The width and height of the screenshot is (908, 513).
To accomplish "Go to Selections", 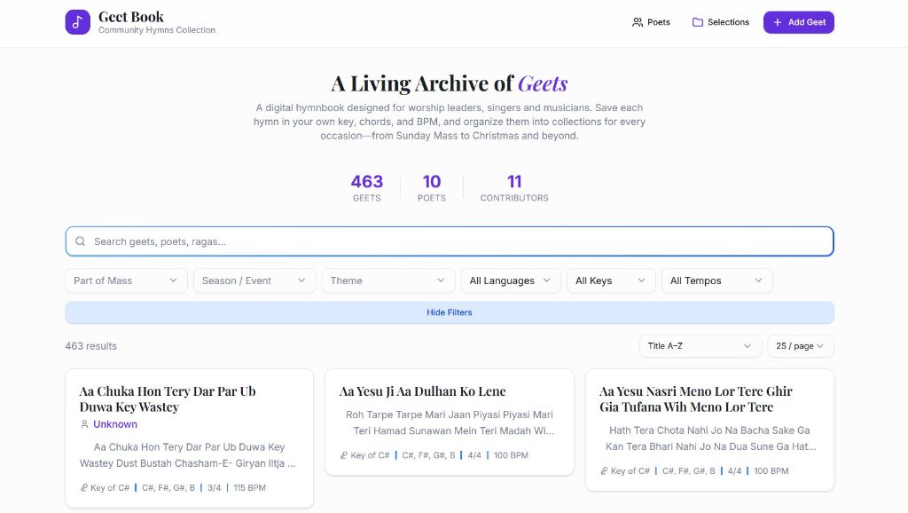I will pos(721,22).
